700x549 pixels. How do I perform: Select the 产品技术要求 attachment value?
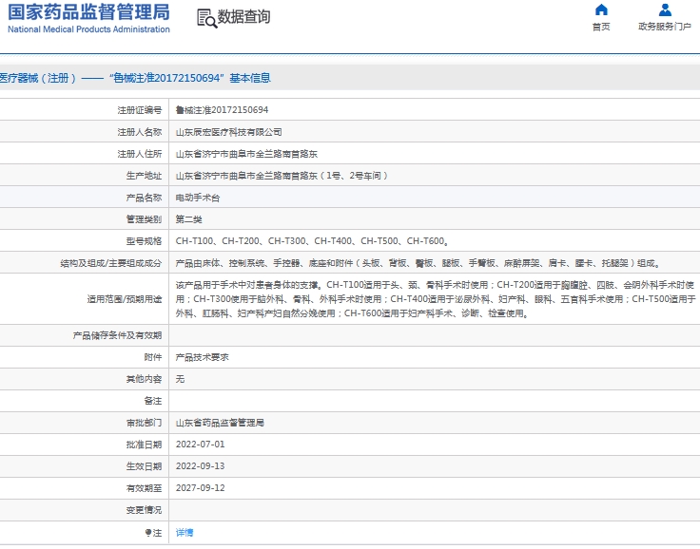click(x=203, y=357)
